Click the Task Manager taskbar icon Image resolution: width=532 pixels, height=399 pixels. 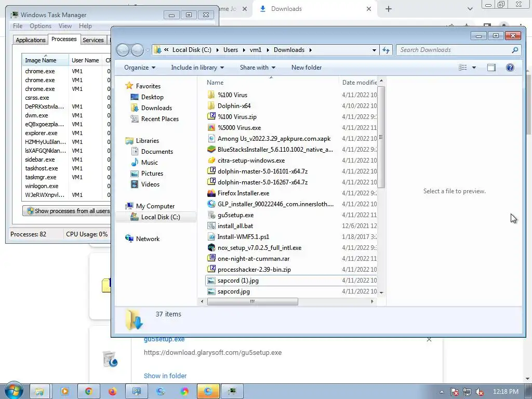tap(232, 392)
